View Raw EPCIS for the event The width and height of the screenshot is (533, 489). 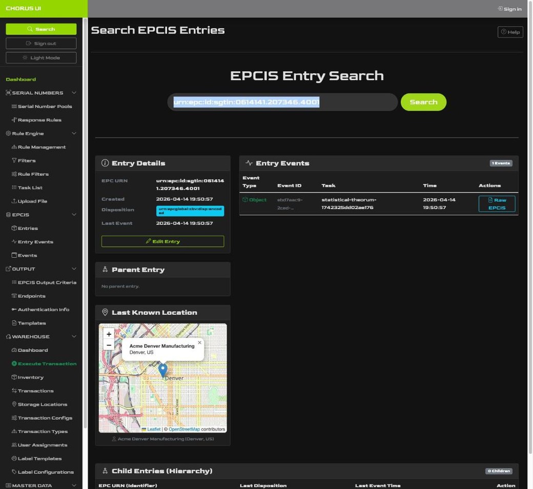click(497, 204)
